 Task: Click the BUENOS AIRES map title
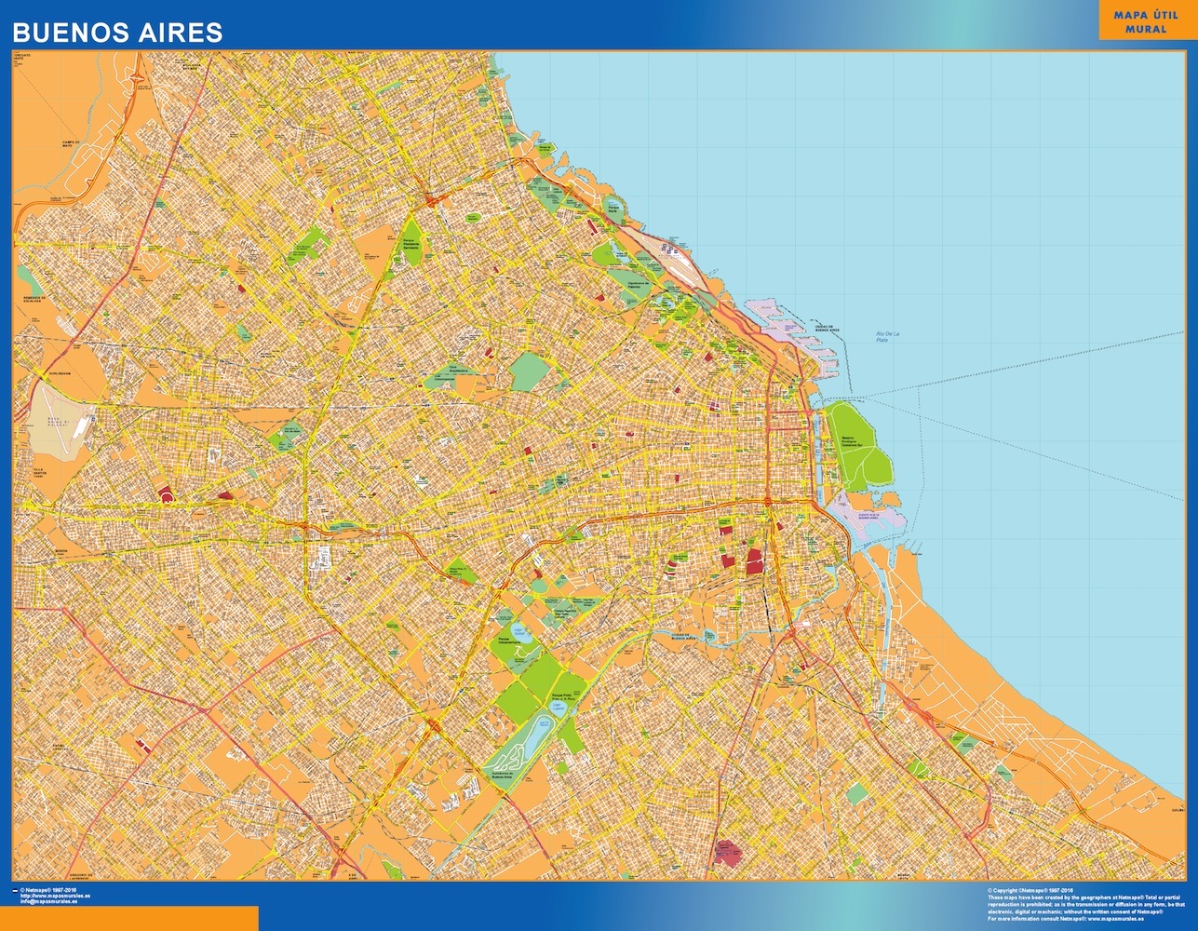(x=117, y=33)
